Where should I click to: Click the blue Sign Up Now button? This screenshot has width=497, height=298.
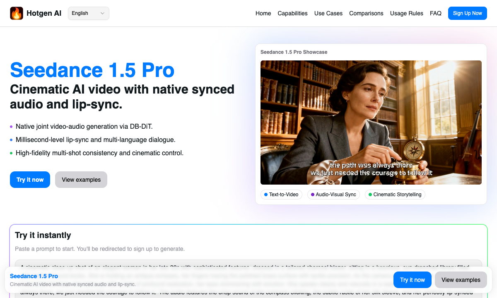(x=467, y=13)
